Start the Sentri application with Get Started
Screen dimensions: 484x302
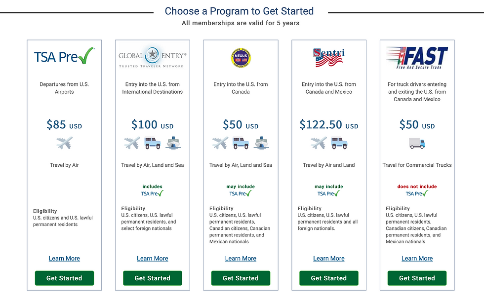click(x=329, y=278)
